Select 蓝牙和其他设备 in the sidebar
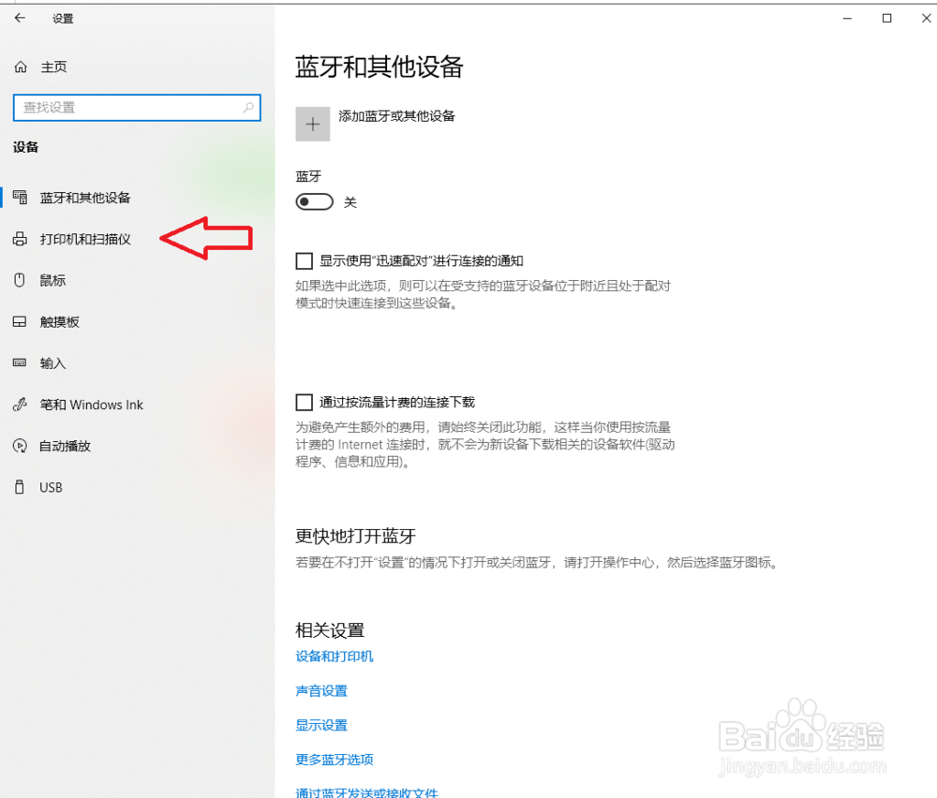The image size is (937, 798). click(x=84, y=198)
